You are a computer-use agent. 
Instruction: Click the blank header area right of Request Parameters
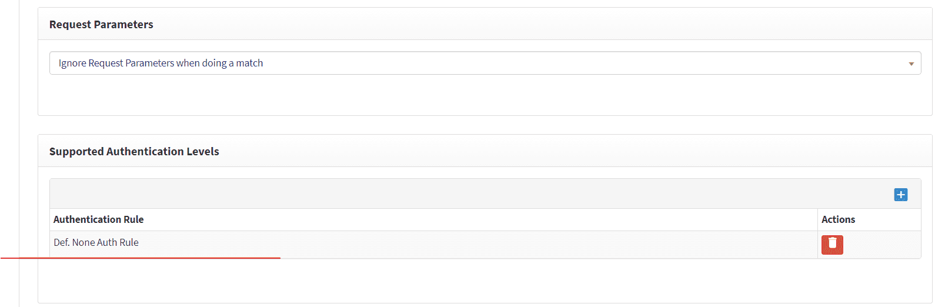coord(529,25)
